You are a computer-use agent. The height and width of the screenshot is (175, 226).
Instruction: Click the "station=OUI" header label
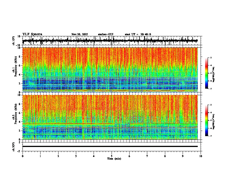106,34
